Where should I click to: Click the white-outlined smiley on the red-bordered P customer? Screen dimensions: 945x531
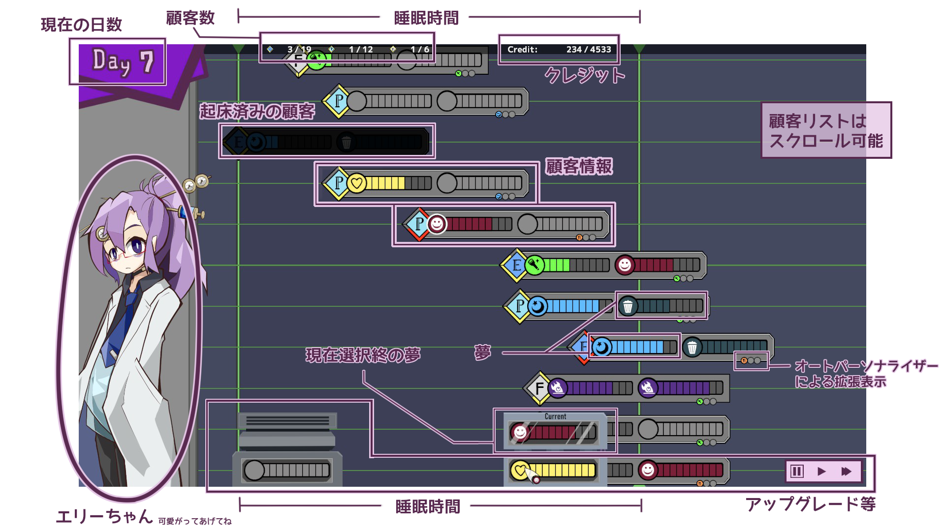(437, 224)
